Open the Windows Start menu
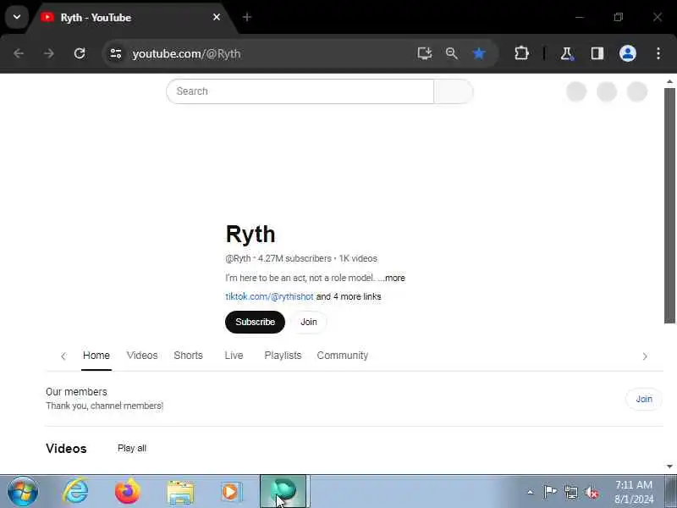The width and height of the screenshot is (677, 508). (23, 492)
